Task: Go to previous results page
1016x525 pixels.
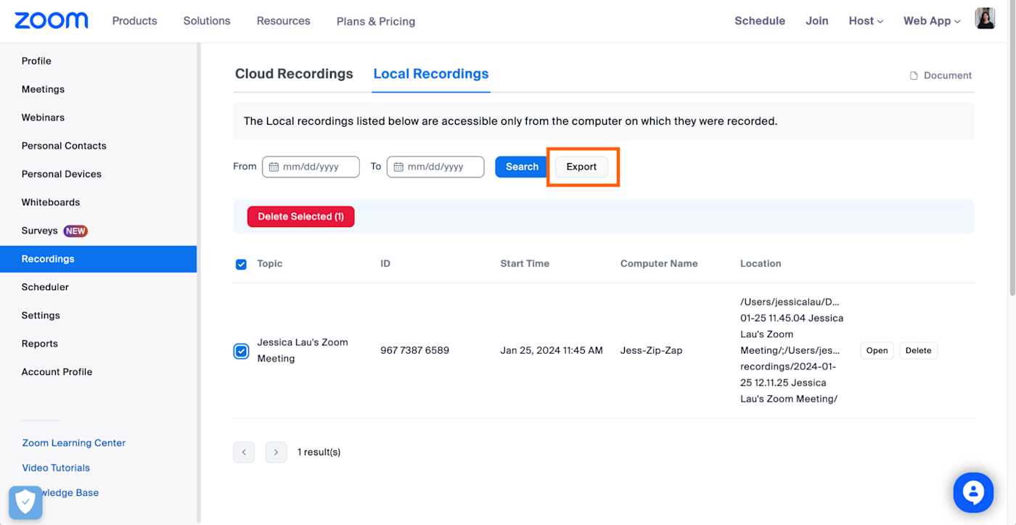Action: (244, 452)
